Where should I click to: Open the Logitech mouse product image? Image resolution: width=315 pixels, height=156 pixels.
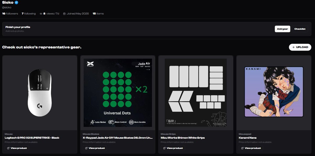tap(40, 93)
